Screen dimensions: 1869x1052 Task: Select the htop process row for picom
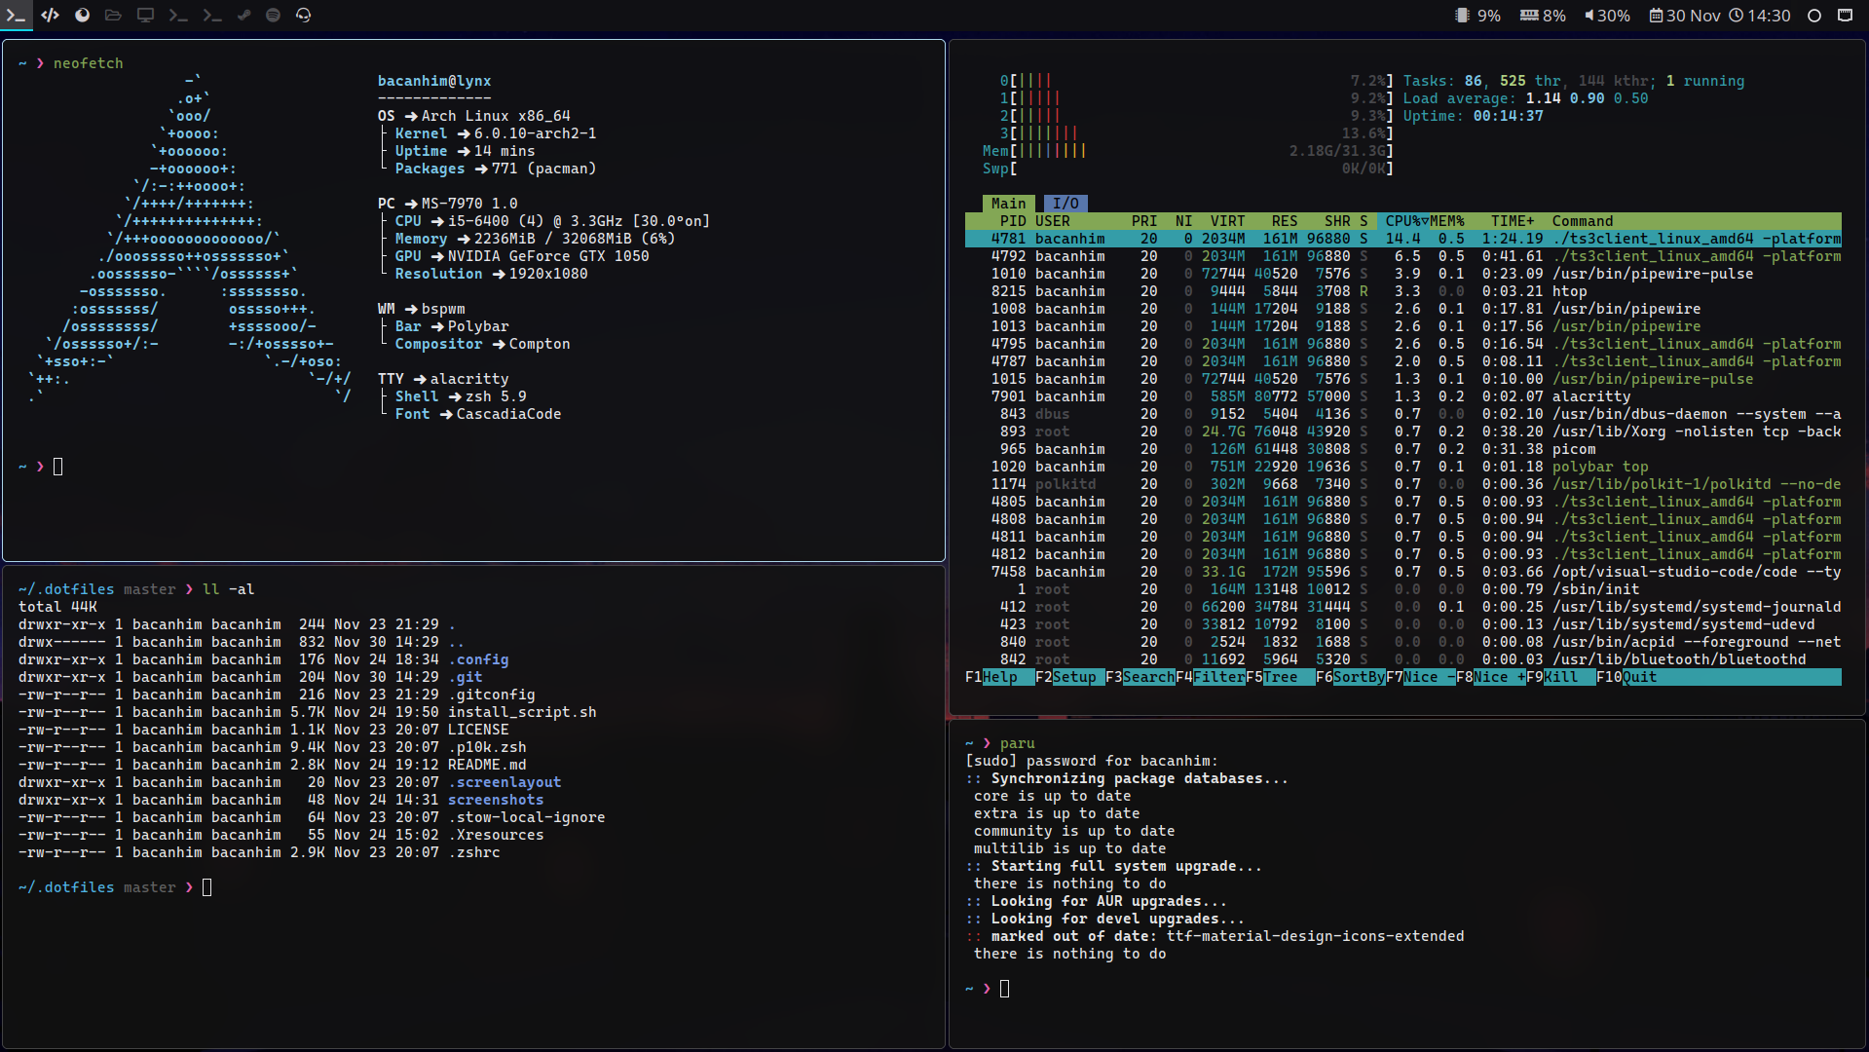(1403, 449)
